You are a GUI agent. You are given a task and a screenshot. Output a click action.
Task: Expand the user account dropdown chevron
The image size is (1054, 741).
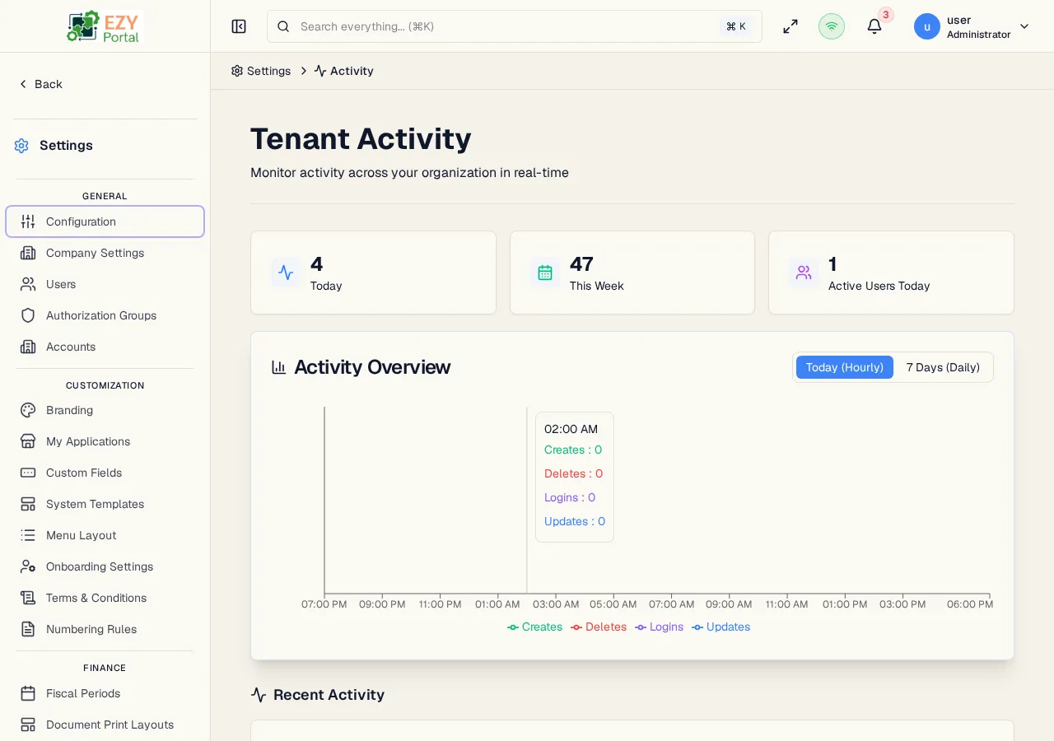1024,26
